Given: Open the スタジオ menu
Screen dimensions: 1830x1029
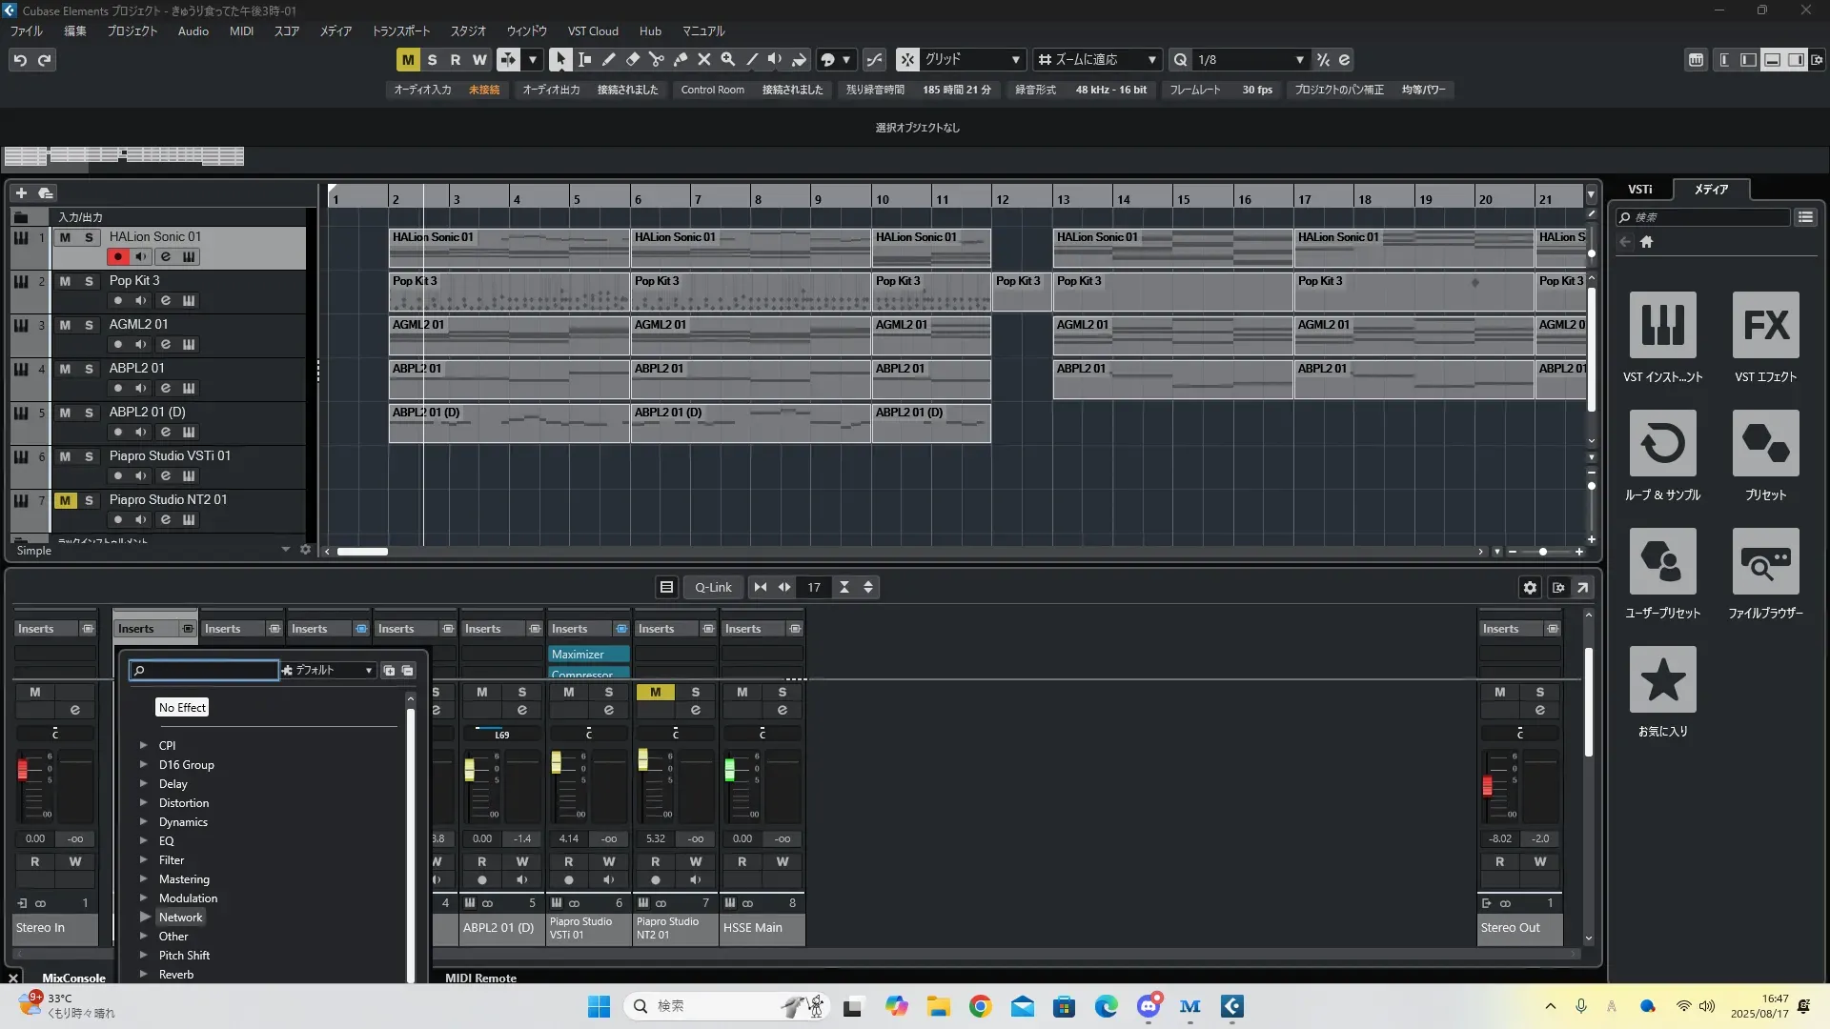Looking at the screenshot, I should (468, 31).
